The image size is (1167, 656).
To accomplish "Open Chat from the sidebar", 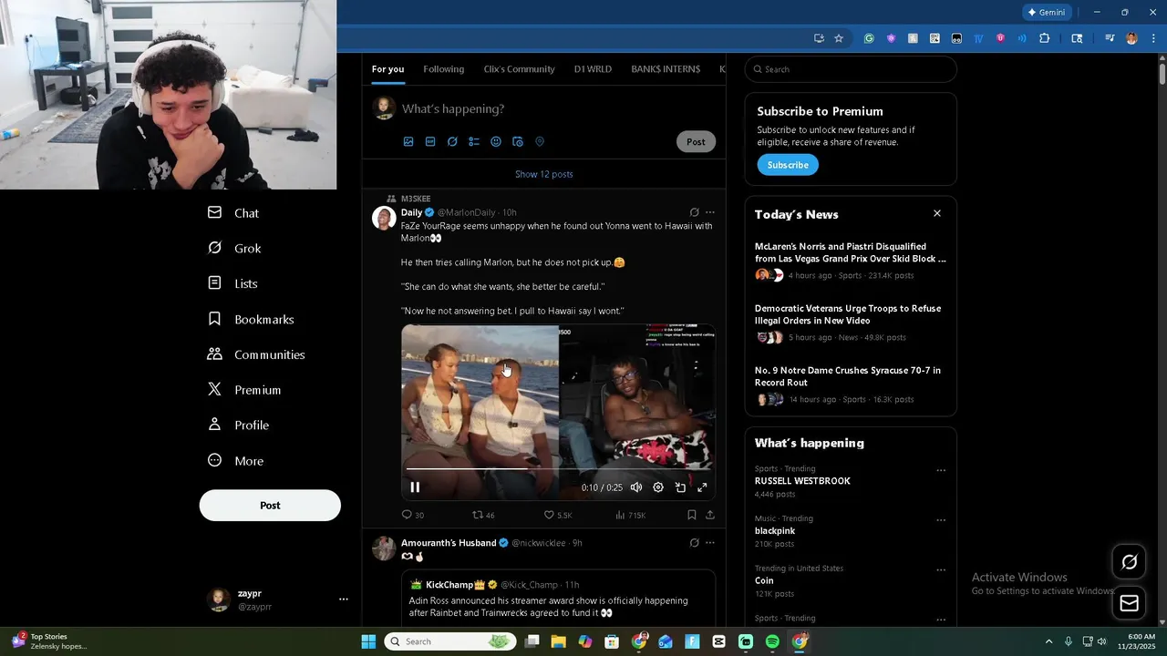I will tap(233, 213).
